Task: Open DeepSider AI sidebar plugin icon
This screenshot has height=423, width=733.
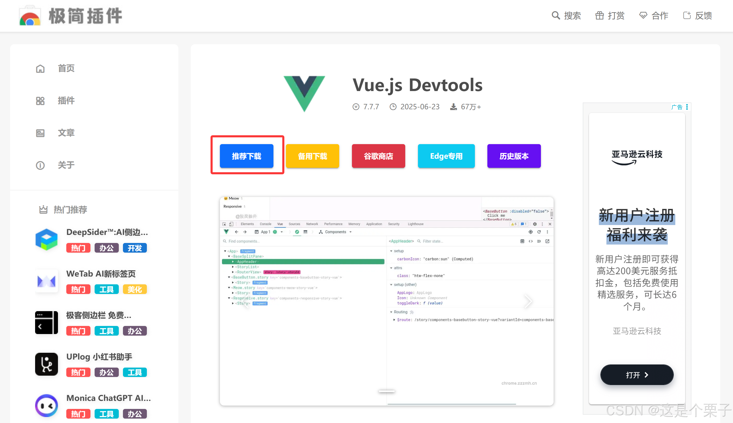Action: [x=47, y=239]
